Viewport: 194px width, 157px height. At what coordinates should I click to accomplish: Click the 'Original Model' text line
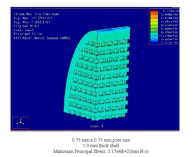(26, 26)
